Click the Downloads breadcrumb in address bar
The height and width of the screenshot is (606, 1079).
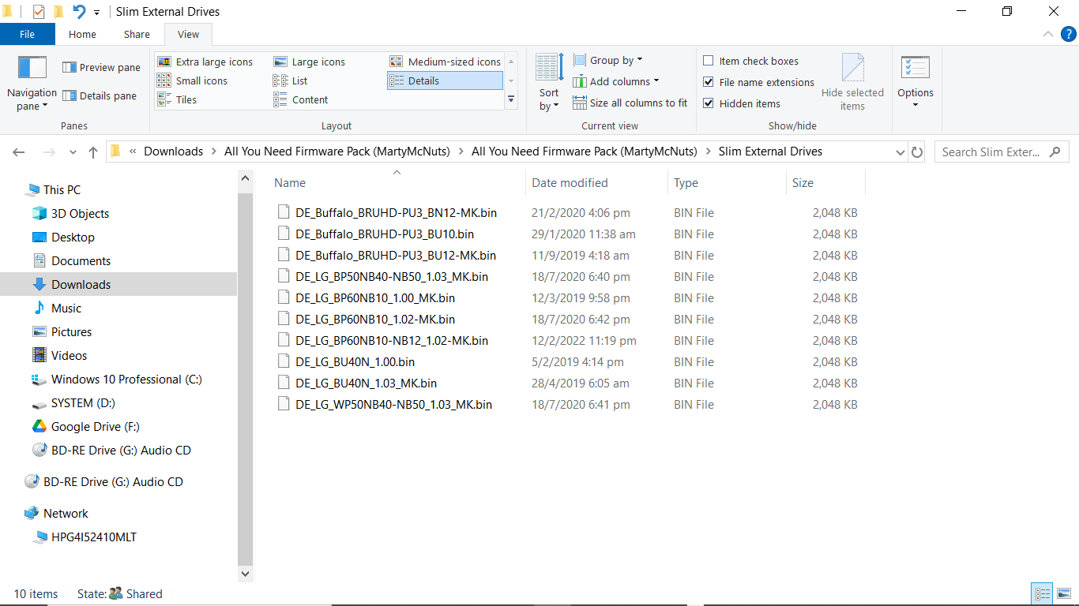pos(173,151)
